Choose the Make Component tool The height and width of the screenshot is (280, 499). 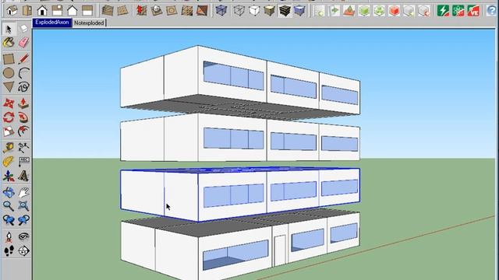point(23,29)
